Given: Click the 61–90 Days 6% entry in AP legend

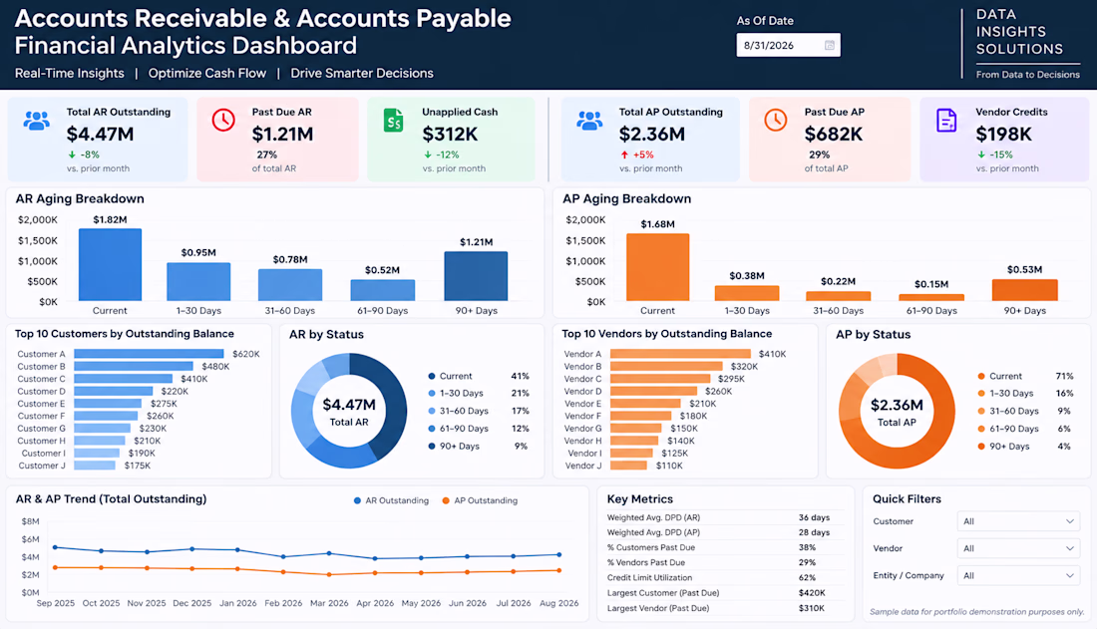Looking at the screenshot, I should 1025,429.
